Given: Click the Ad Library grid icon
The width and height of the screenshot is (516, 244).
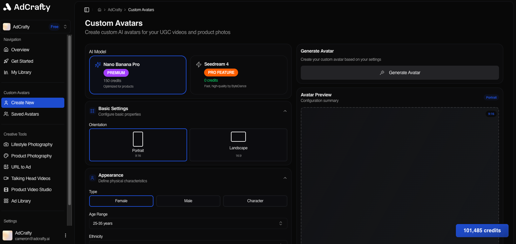Looking at the screenshot, I should [6, 201].
